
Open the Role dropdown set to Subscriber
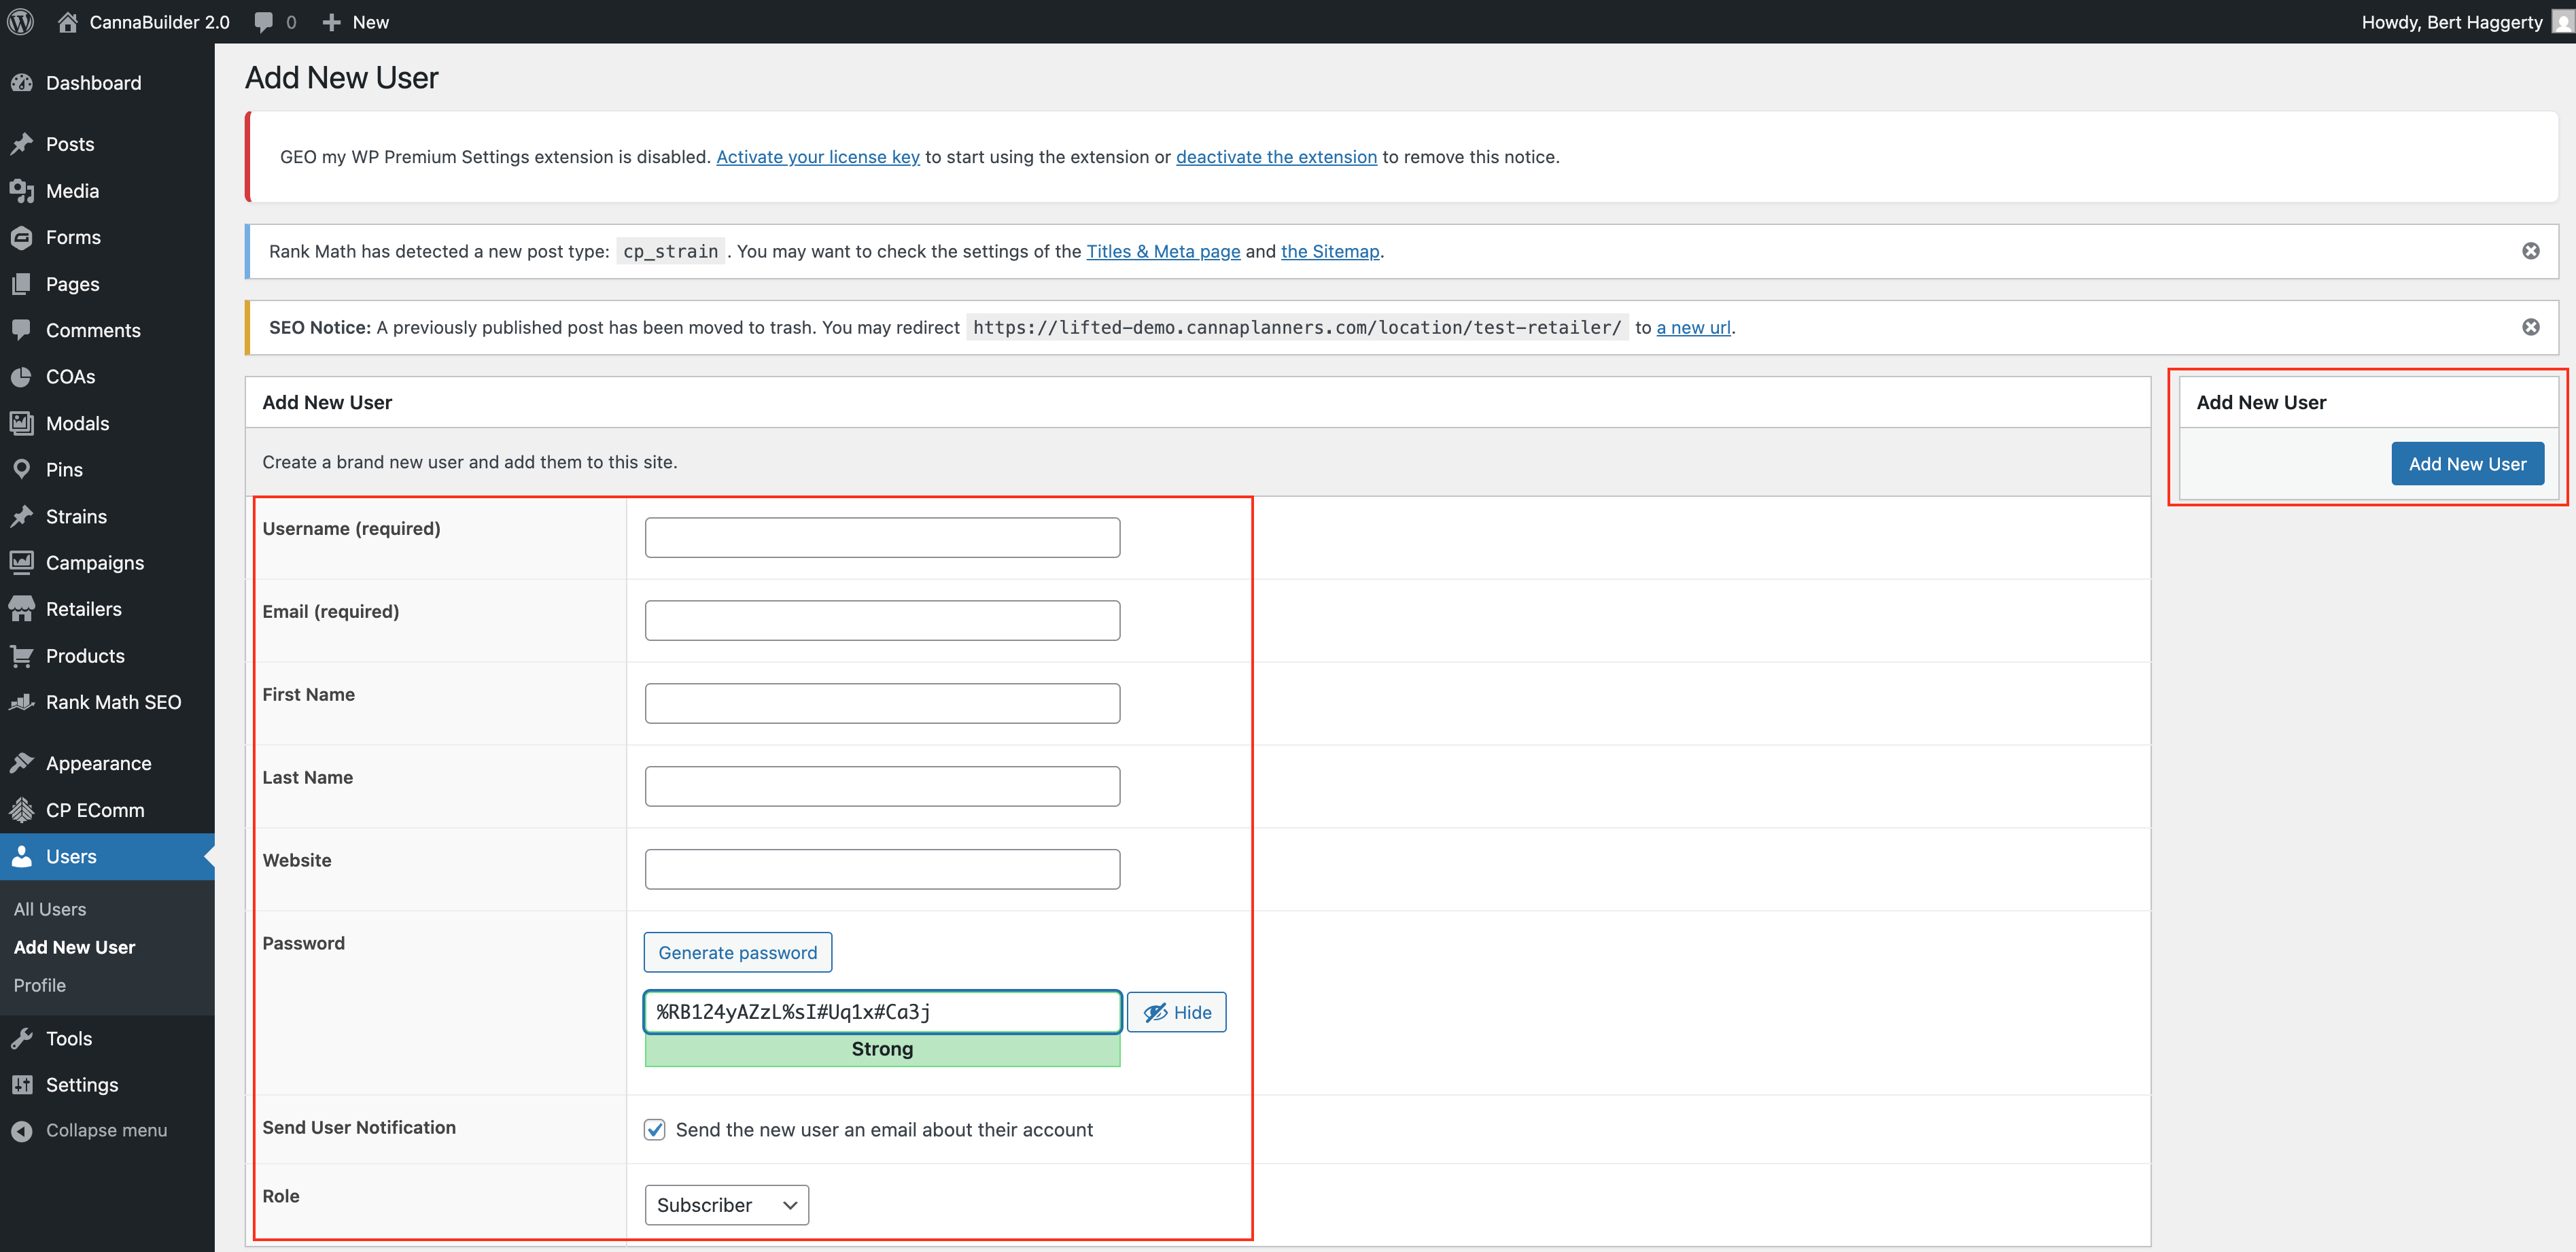click(726, 1205)
